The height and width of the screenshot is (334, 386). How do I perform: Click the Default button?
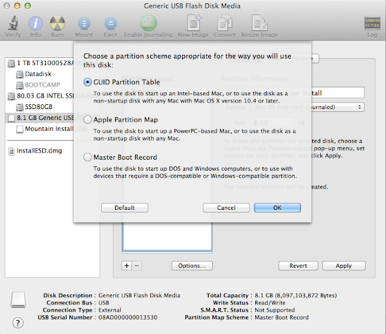pos(125,208)
